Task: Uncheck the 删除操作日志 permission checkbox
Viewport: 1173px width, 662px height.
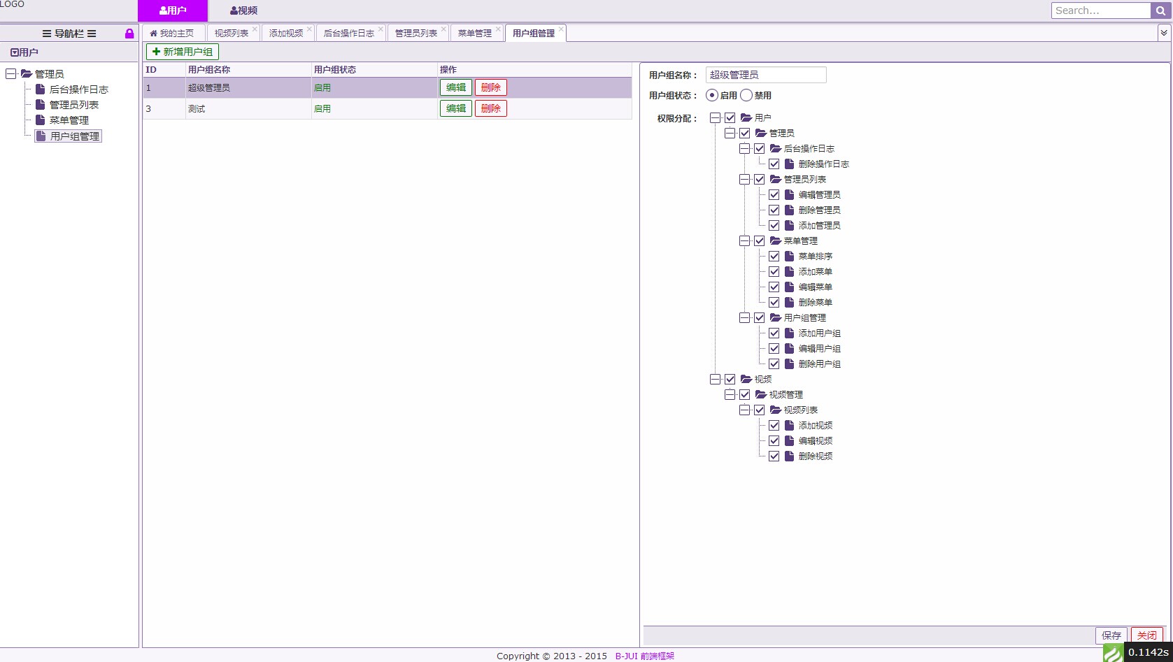Action: pos(774,164)
